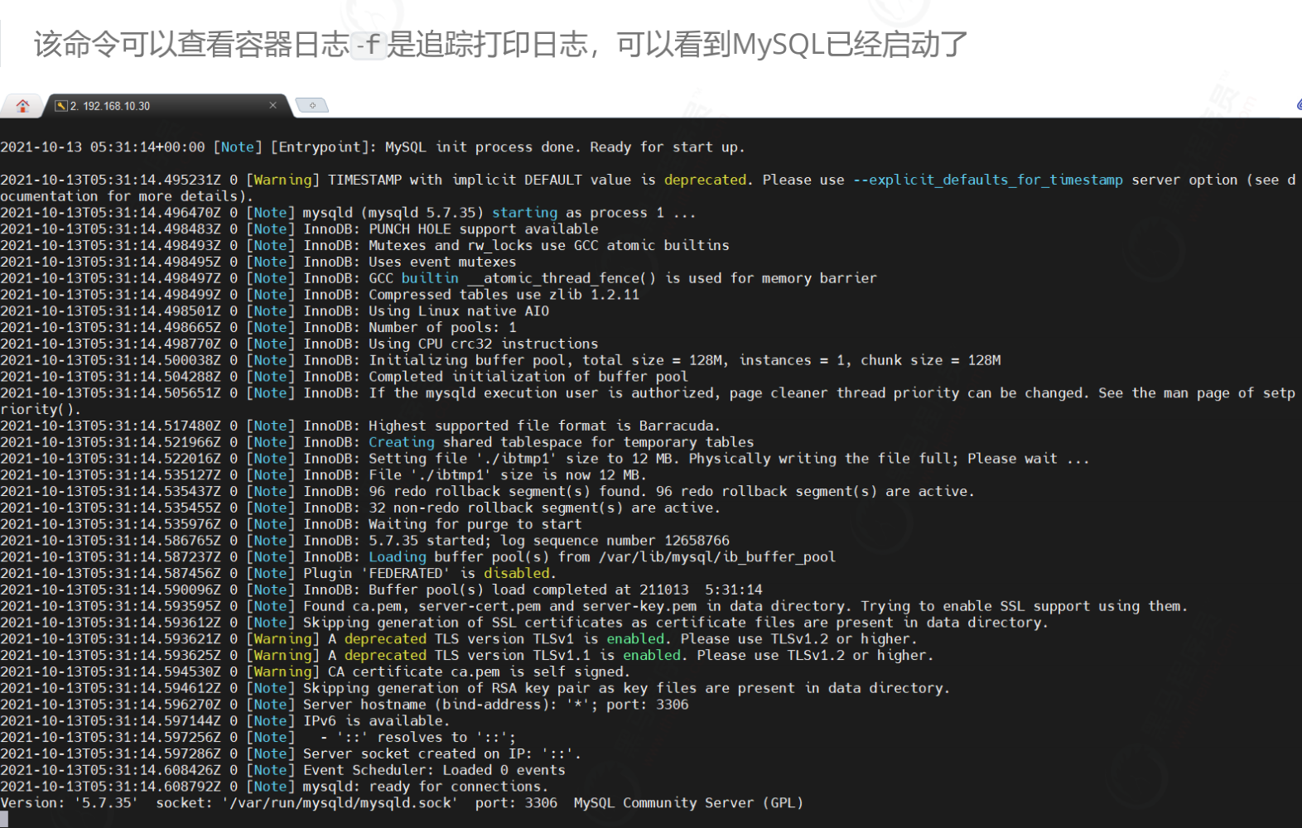The height and width of the screenshot is (828, 1302).
Task: Click 'Event Scheduler: Loaded 0 events'
Action: (x=434, y=770)
